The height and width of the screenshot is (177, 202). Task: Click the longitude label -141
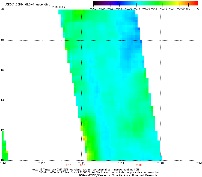[x=121, y=163]
